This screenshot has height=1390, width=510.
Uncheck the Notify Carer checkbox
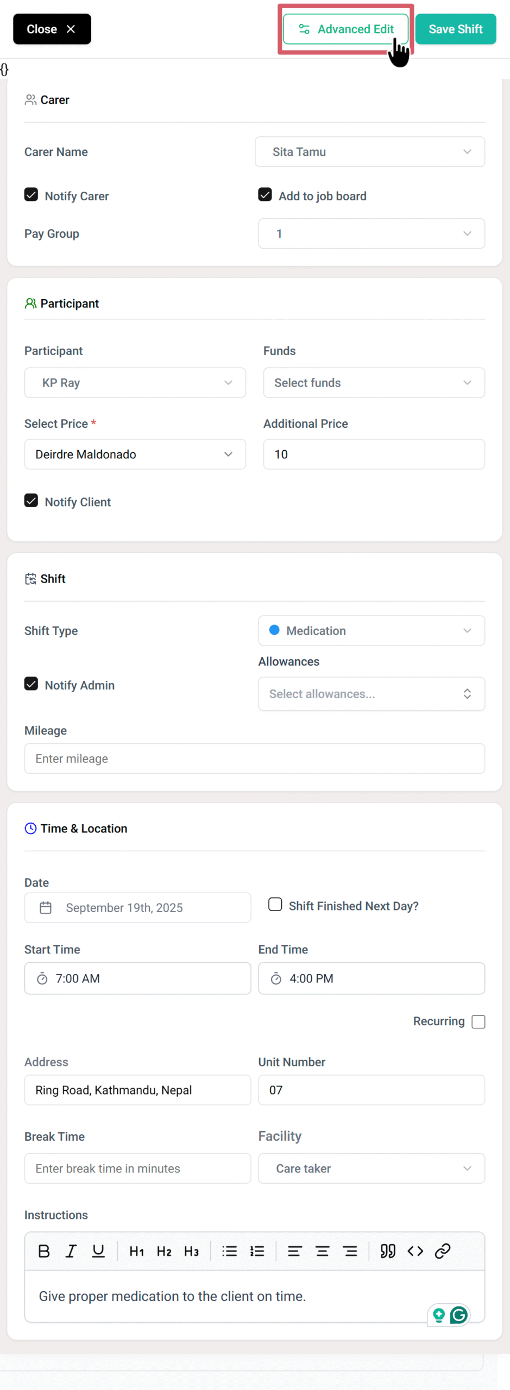32,195
